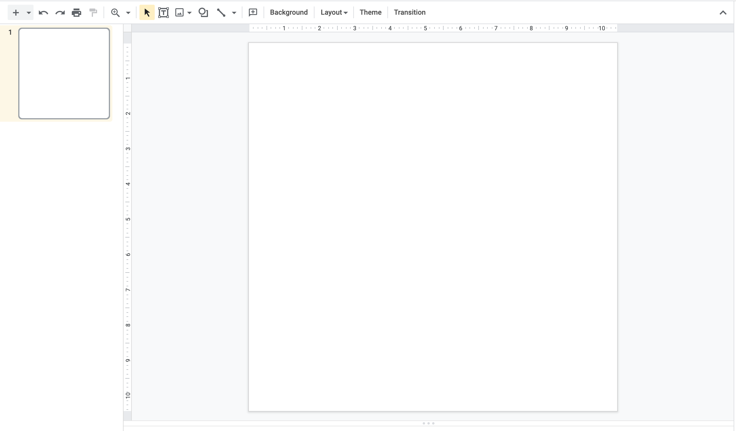This screenshot has width=736, height=431.
Task: Select slide 1 thumbnail in filmstrip
Action: pyautogui.click(x=64, y=73)
